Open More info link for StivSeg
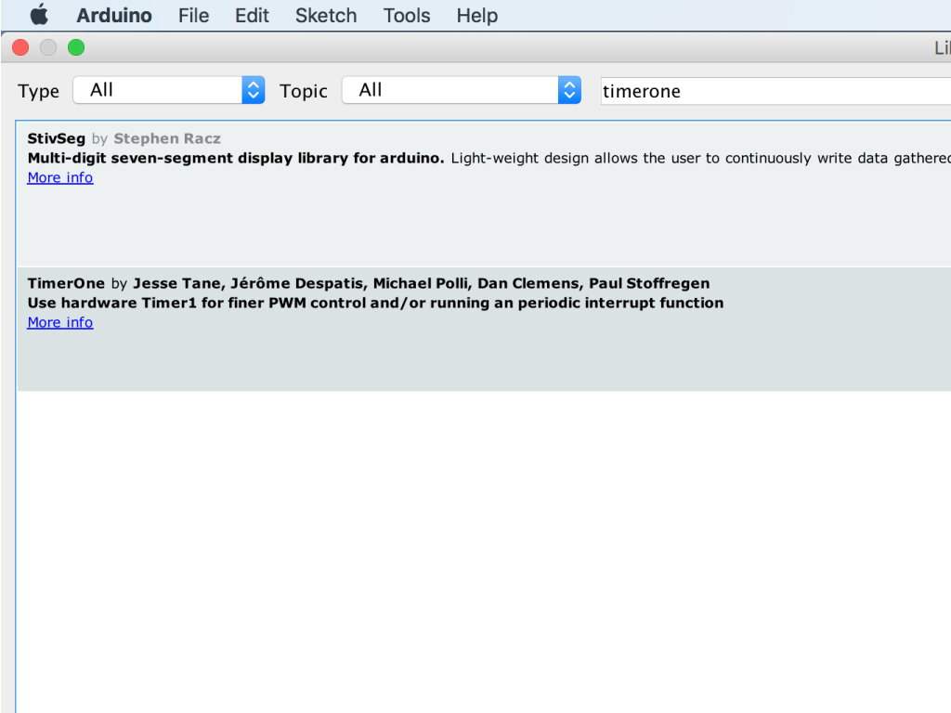The width and height of the screenshot is (951, 713). 60,177
